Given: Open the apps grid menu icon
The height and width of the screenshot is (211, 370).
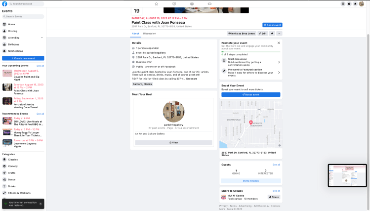Looking at the screenshot, I should point(343,3).
